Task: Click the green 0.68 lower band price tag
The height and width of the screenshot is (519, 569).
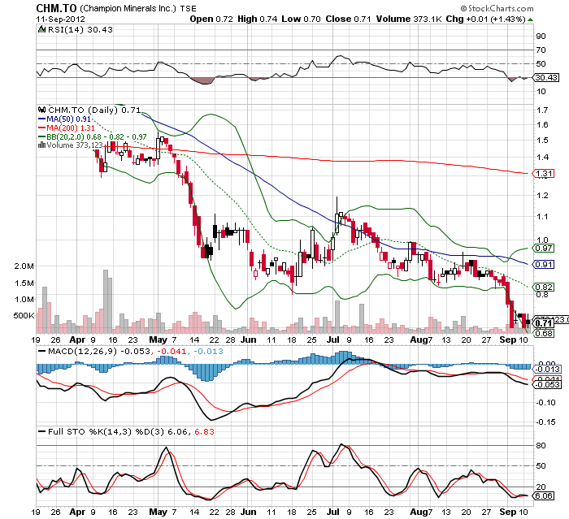Action: tap(544, 333)
